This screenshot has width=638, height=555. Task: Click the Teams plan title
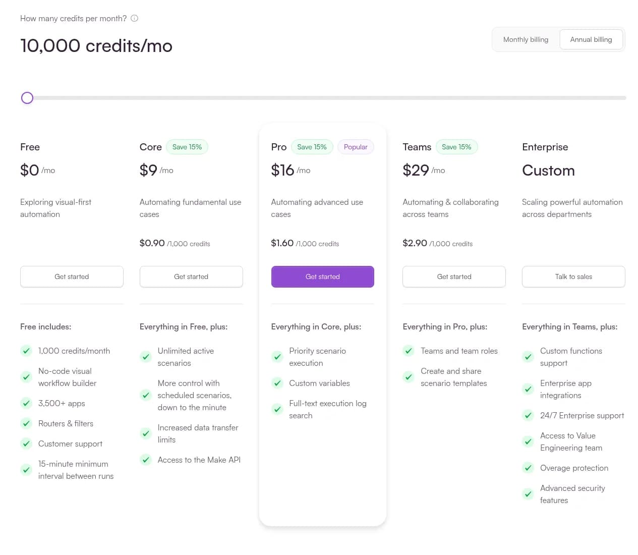coord(417,147)
